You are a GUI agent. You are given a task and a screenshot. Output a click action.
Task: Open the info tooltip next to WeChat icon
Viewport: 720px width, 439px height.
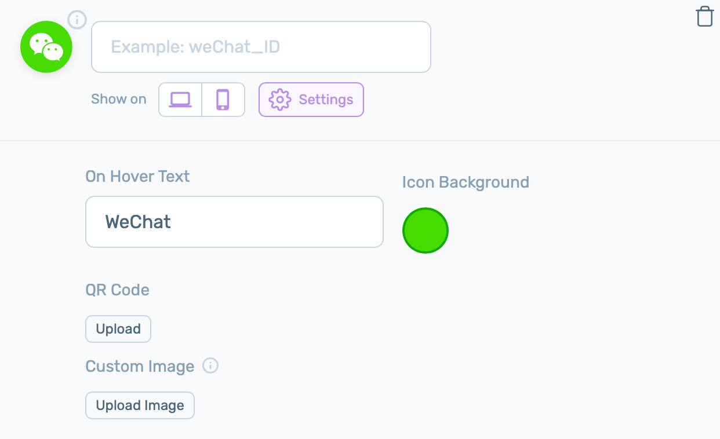(x=77, y=19)
